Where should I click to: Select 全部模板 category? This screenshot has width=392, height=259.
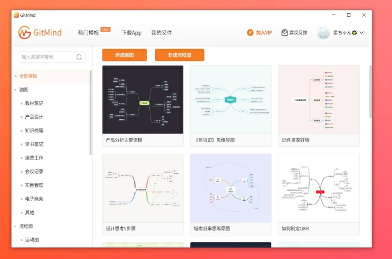(28, 76)
